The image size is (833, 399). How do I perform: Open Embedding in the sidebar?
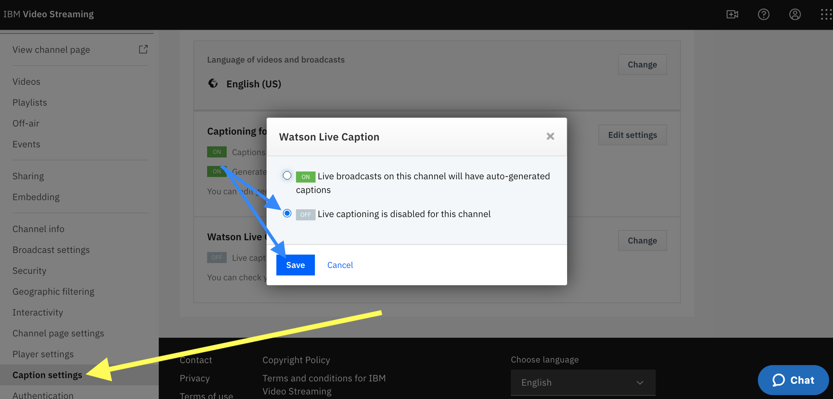(x=36, y=197)
